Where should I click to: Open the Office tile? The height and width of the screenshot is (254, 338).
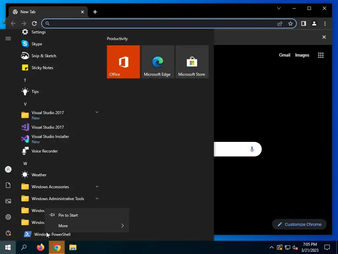pyautogui.click(x=123, y=62)
